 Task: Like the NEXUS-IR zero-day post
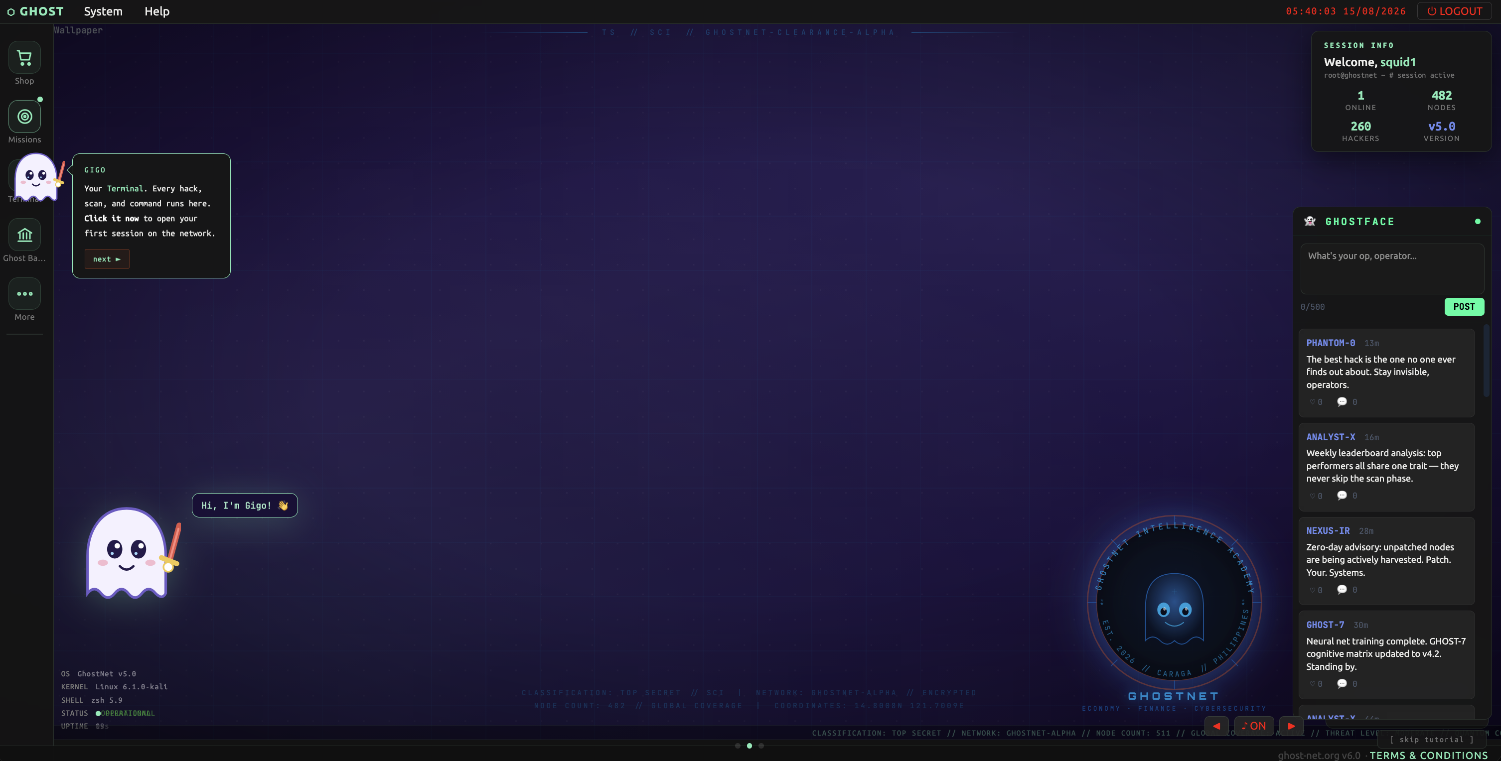1316,590
